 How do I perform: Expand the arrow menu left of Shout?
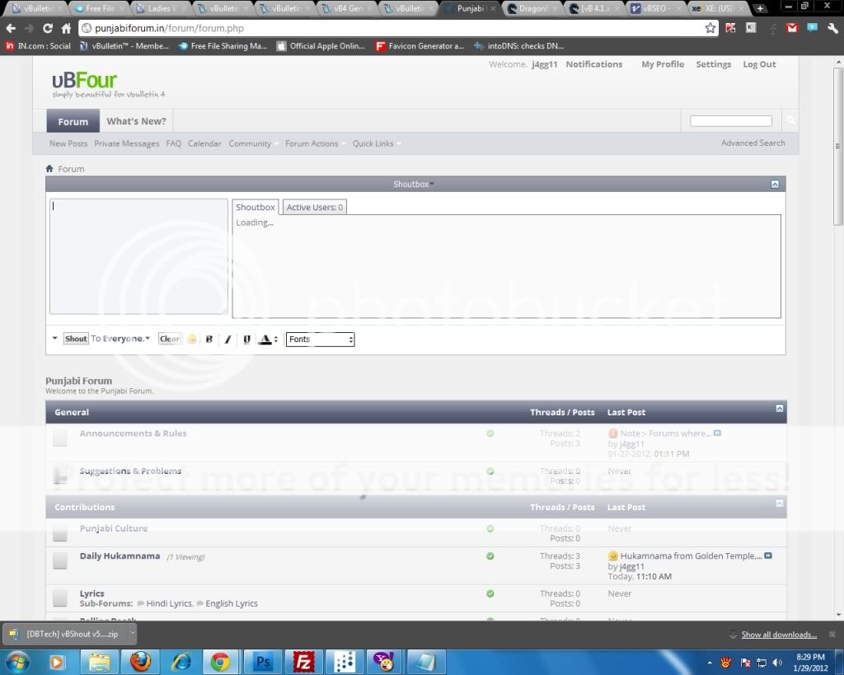[54, 338]
